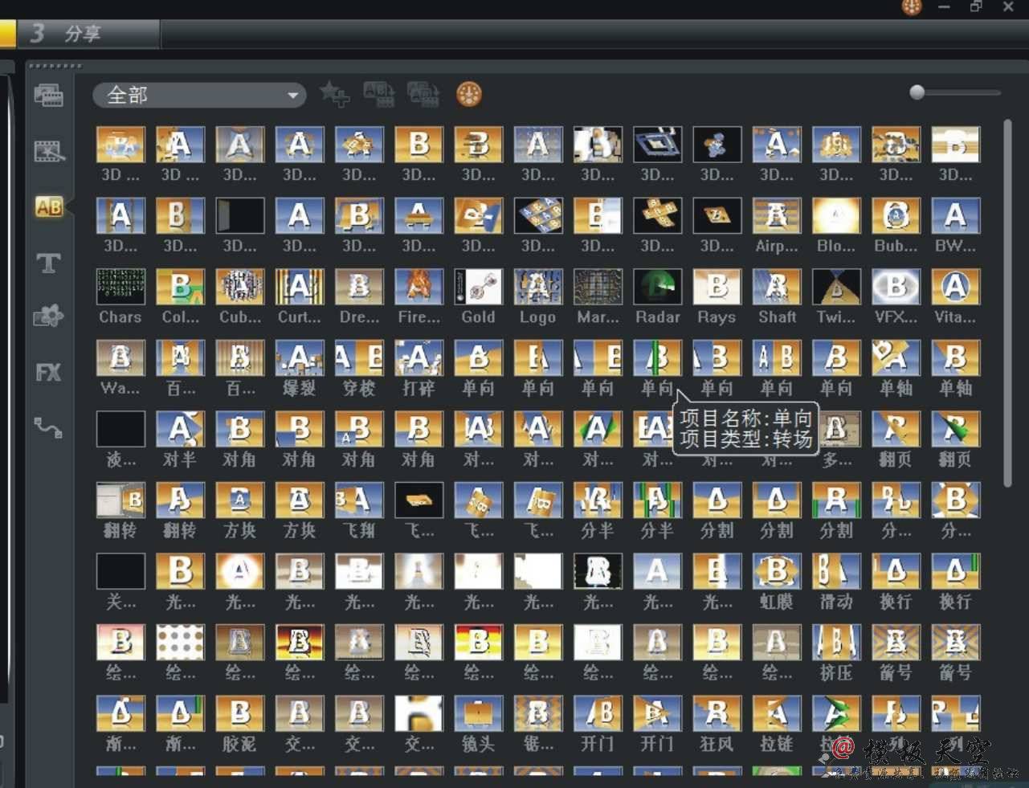Apply current effect to video track icon
The image size is (1029, 788).
click(x=379, y=94)
